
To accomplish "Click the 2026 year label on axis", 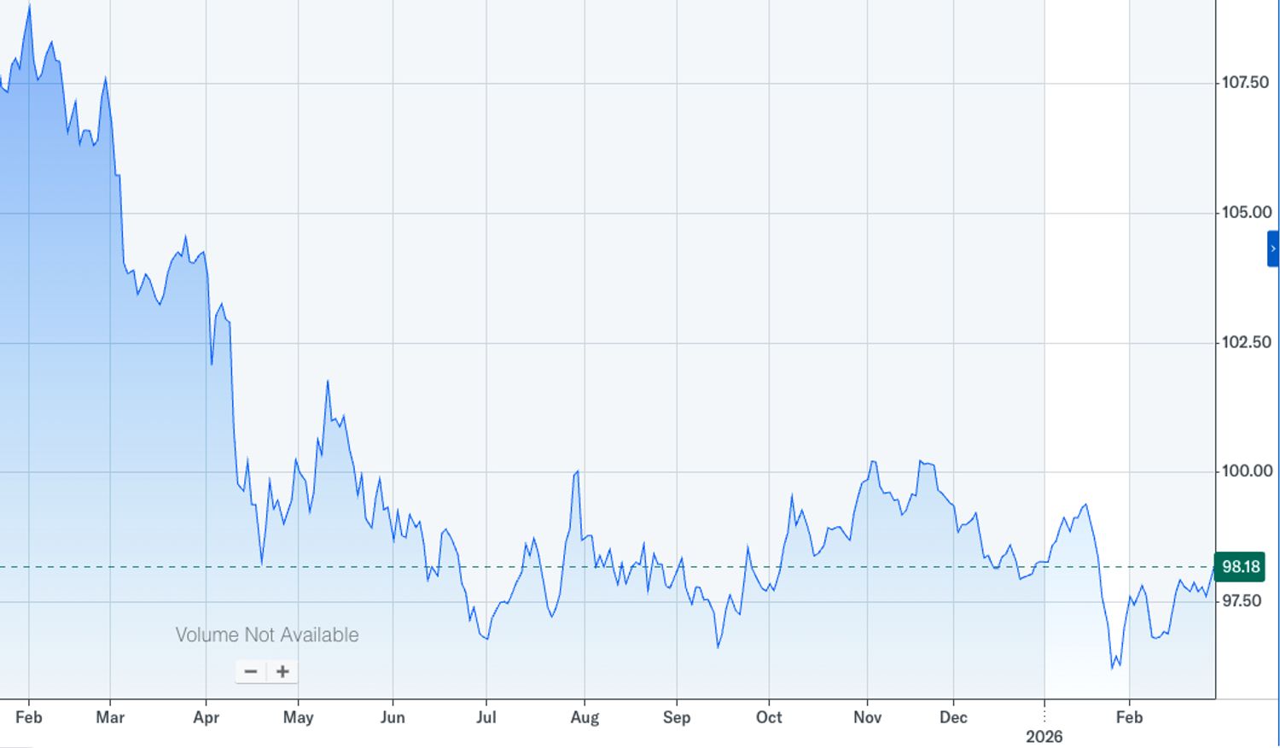I will (x=1044, y=736).
